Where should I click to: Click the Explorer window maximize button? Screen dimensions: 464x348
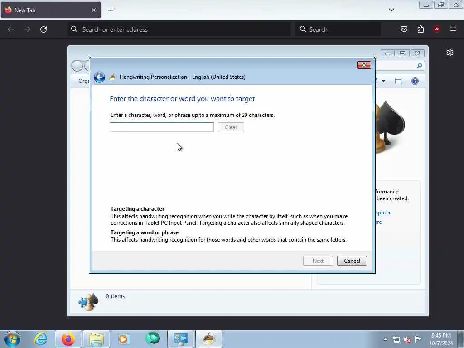[402, 53]
